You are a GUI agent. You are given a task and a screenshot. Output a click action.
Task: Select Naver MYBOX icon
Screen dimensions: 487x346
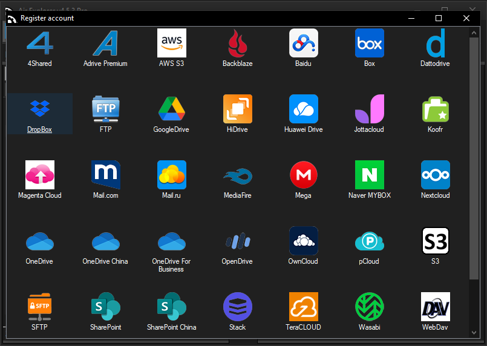(x=369, y=175)
